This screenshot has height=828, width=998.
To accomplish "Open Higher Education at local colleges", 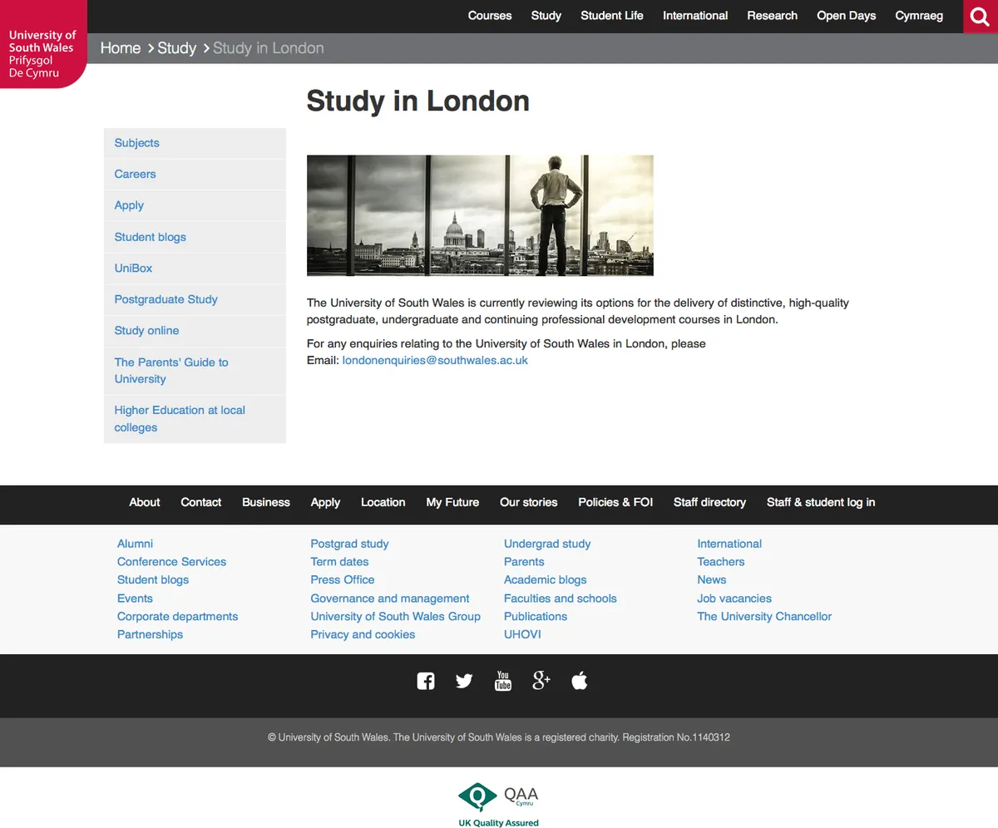I will 195,419.
